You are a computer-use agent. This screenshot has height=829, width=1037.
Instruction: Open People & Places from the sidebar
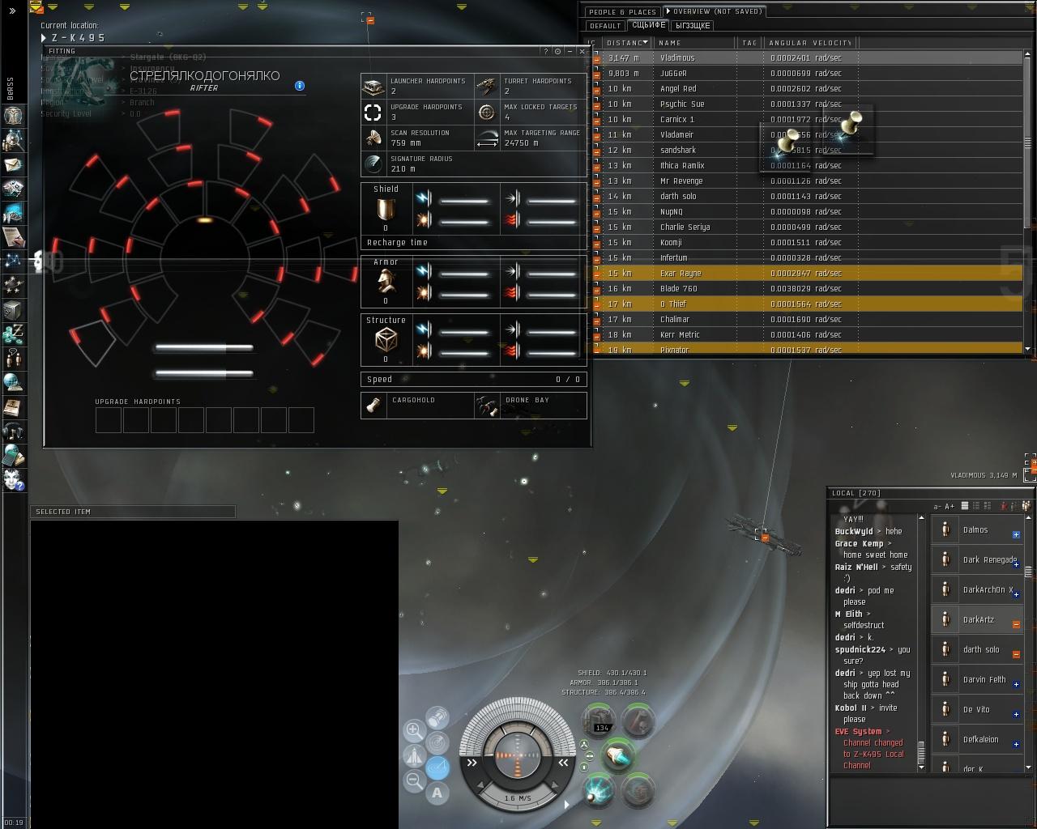point(12,139)
